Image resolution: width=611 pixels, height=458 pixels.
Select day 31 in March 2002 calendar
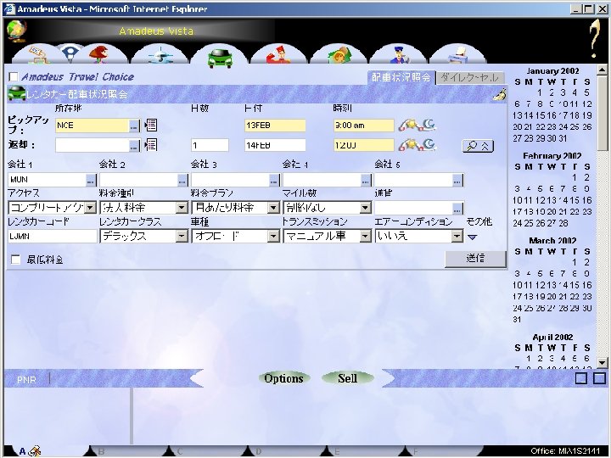tap(517, 320)
